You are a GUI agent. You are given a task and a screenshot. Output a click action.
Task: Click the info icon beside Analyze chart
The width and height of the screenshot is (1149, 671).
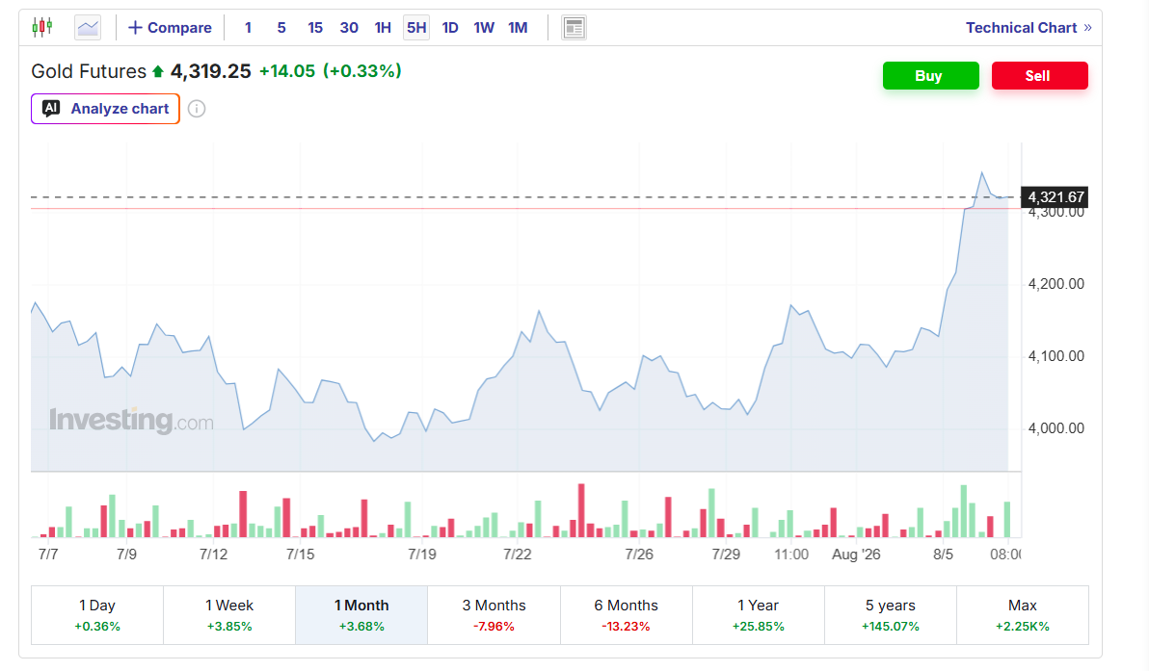coord(197,109)
